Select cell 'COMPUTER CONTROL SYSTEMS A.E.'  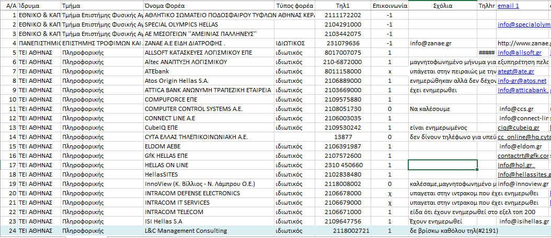209,109
